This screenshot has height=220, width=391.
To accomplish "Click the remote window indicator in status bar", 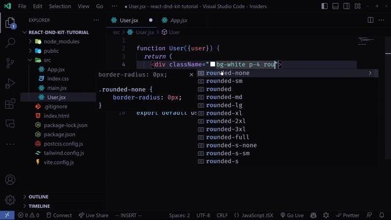I will click(7, 215).
